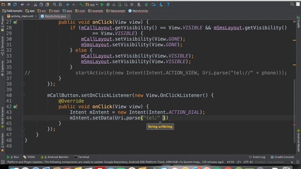Image resolution: width=301 pixels, height=169 pixels.
Task: Undo the last edit with the back arrow
Action: click(x=22, y=4)
